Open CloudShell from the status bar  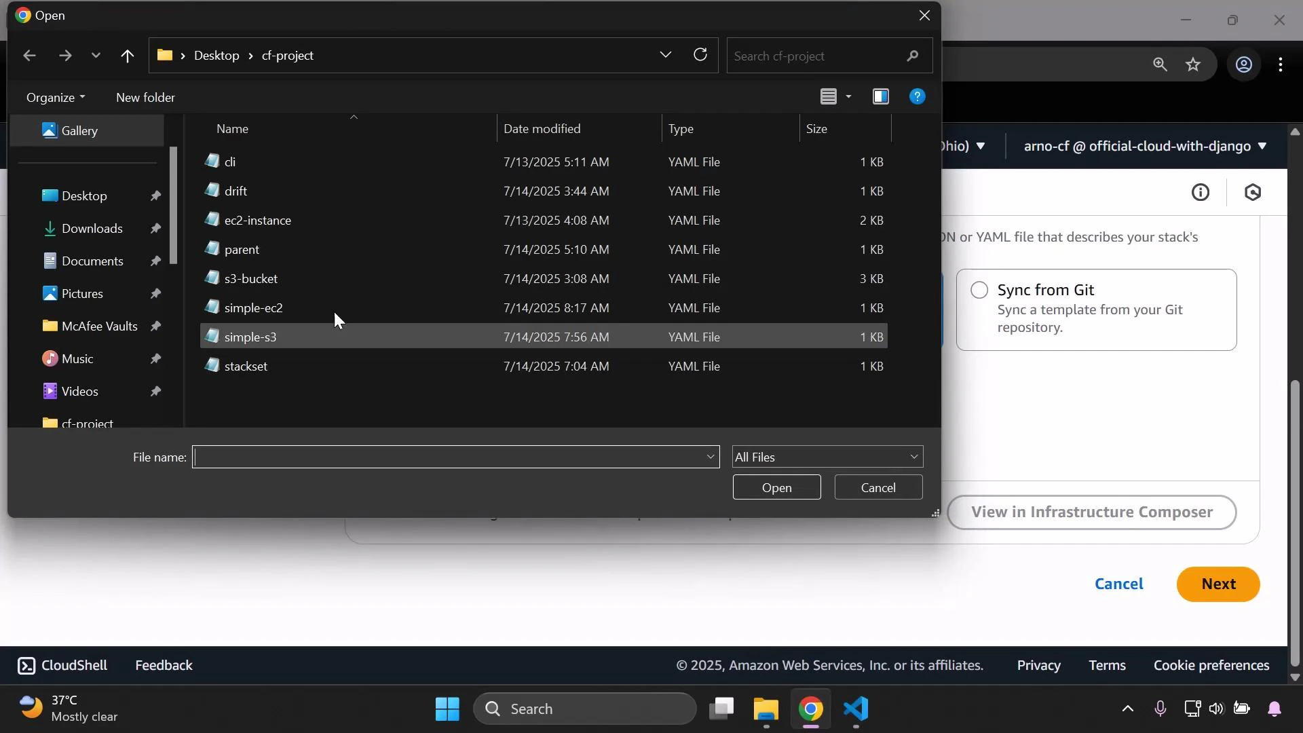coord(61,666)
